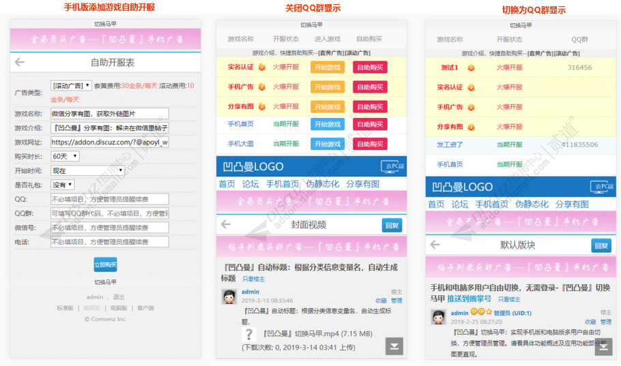
Task: Click fire icon next to 测试1 in right list
Action: point(471,67)
